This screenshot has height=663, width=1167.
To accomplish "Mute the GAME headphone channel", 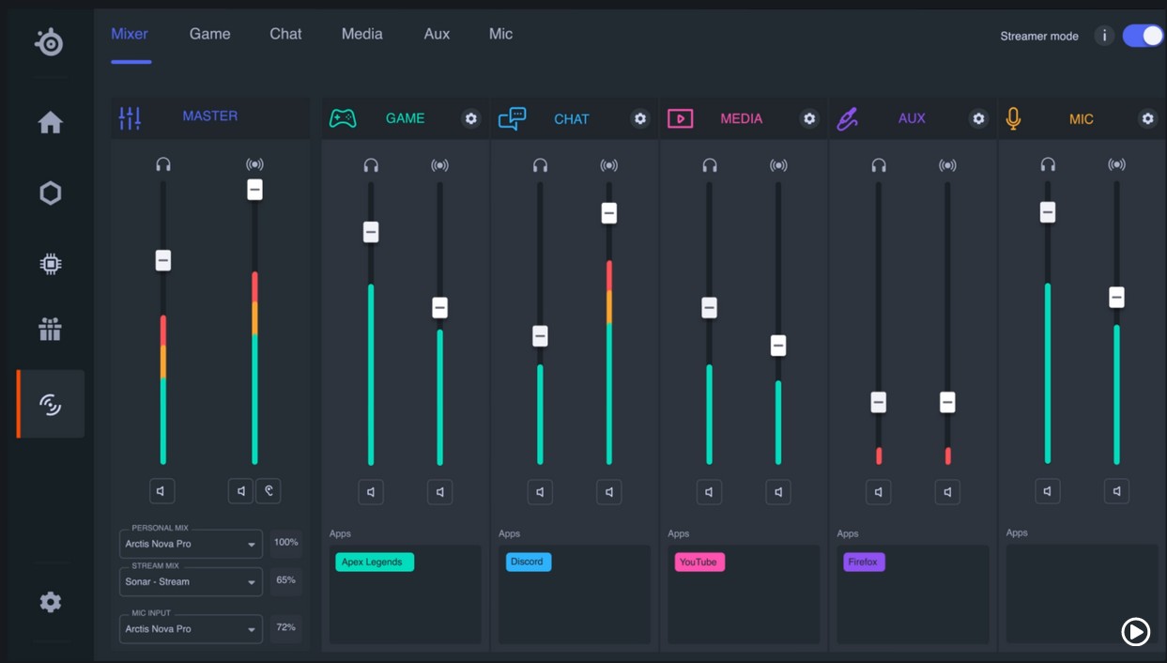I will coord(371,491).
